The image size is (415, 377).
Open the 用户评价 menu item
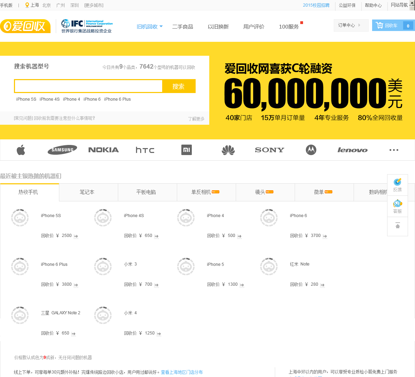[x=254, y=26]
